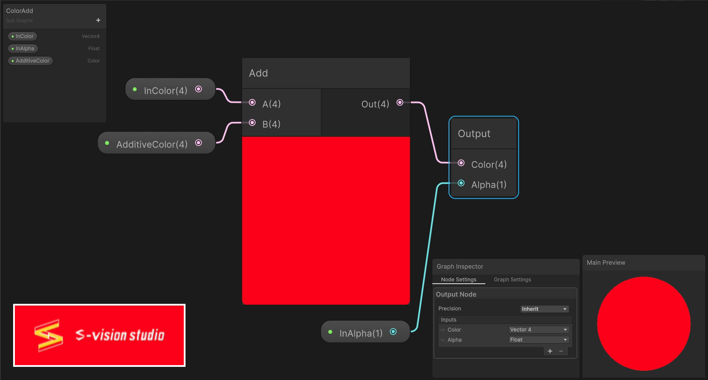Click the Vector4 type label beside InColor
This screenshot has width=708, height=380.
pos(91,36)
